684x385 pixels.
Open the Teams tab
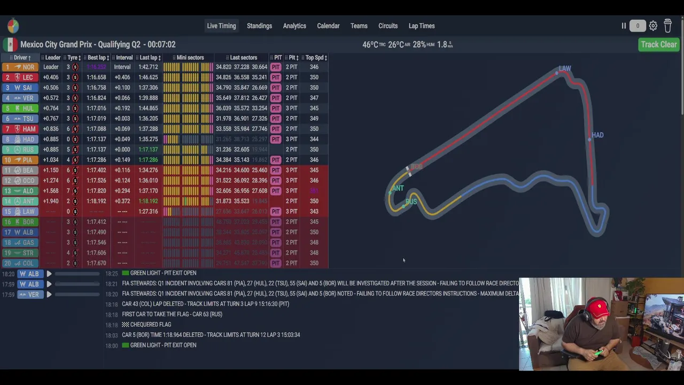(359, 26)
